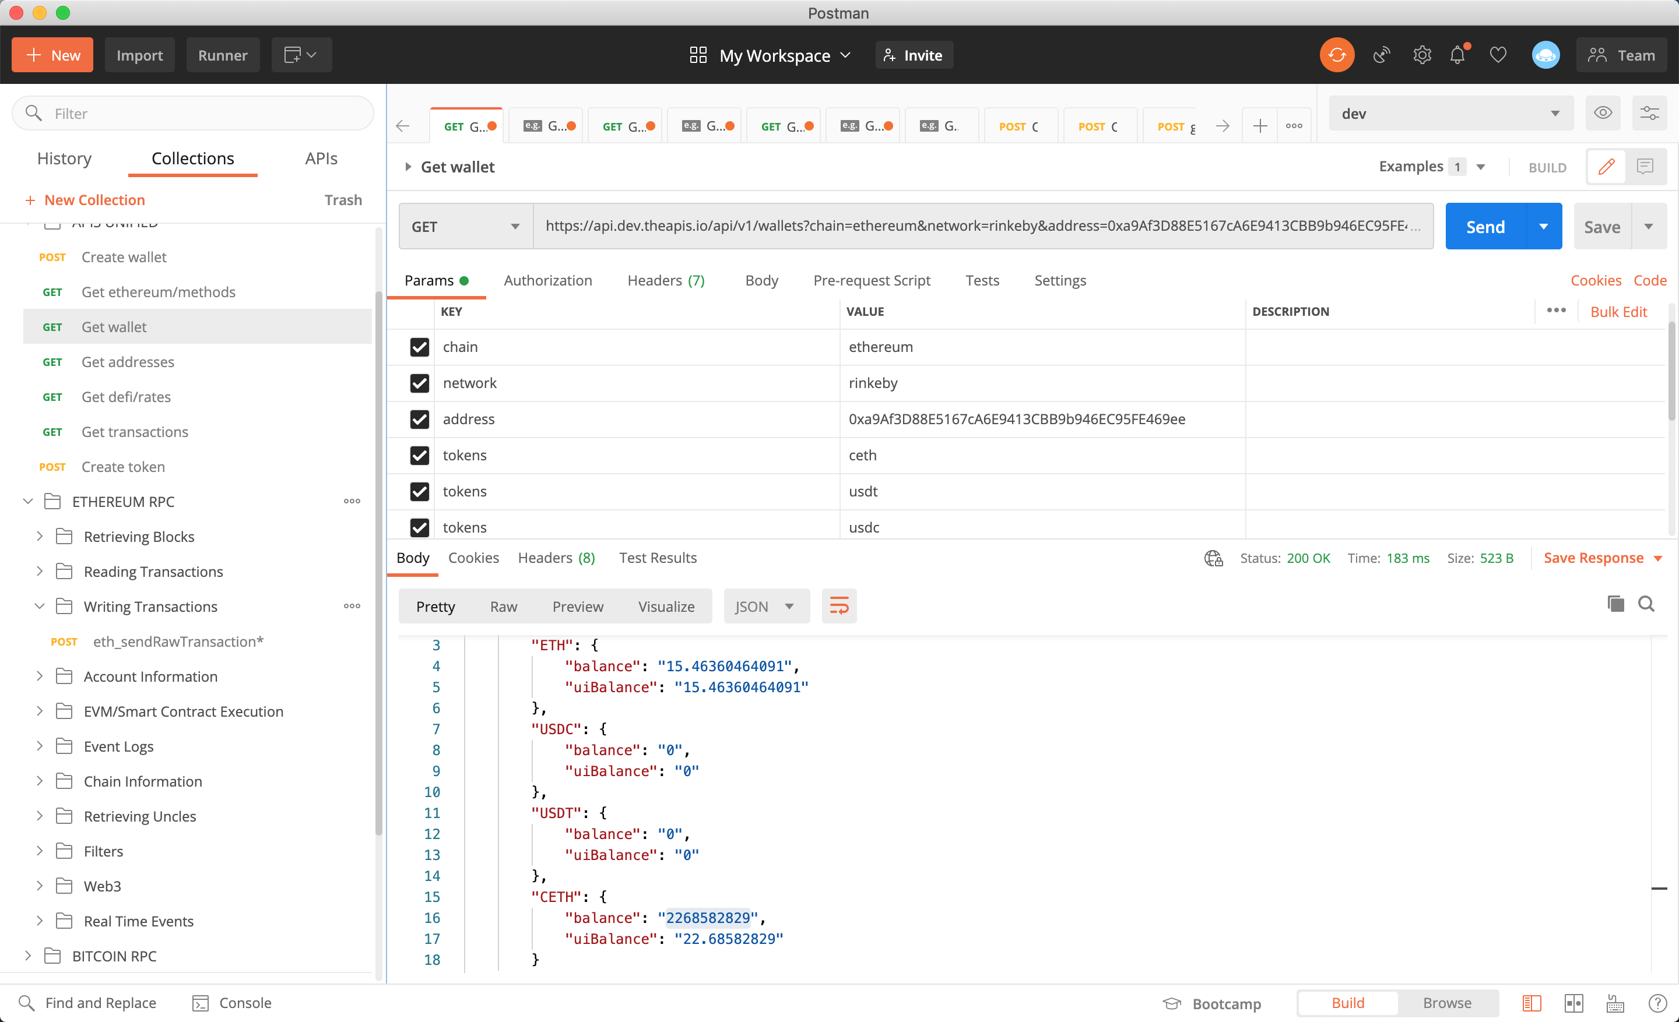Image resolution: width=1679 pixels, height=1022 pixels.
Task: Uncheck the network parameter checkbox
Action: coord(419,383)
